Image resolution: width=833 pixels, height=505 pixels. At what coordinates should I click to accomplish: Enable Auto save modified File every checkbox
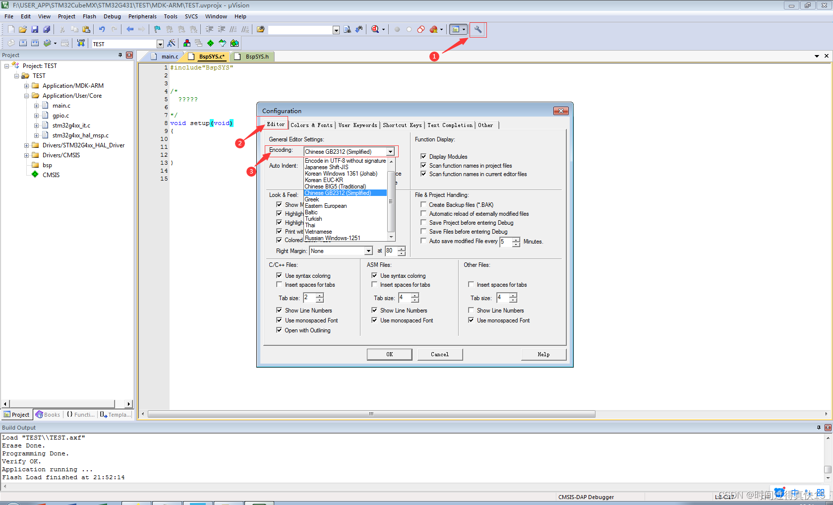(423, 241)
